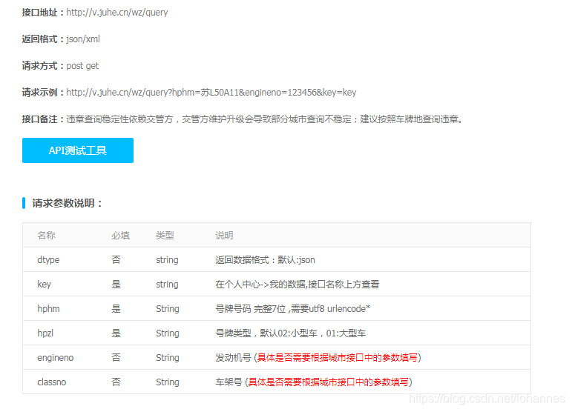Click the request example URL with hphm=苏L50A11
The image size is (572, 412).
pyautogui.click(x=211, y=93)
